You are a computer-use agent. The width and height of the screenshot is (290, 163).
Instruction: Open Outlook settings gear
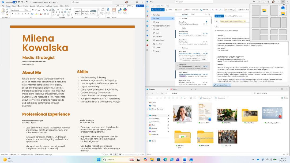pos(268,2)
